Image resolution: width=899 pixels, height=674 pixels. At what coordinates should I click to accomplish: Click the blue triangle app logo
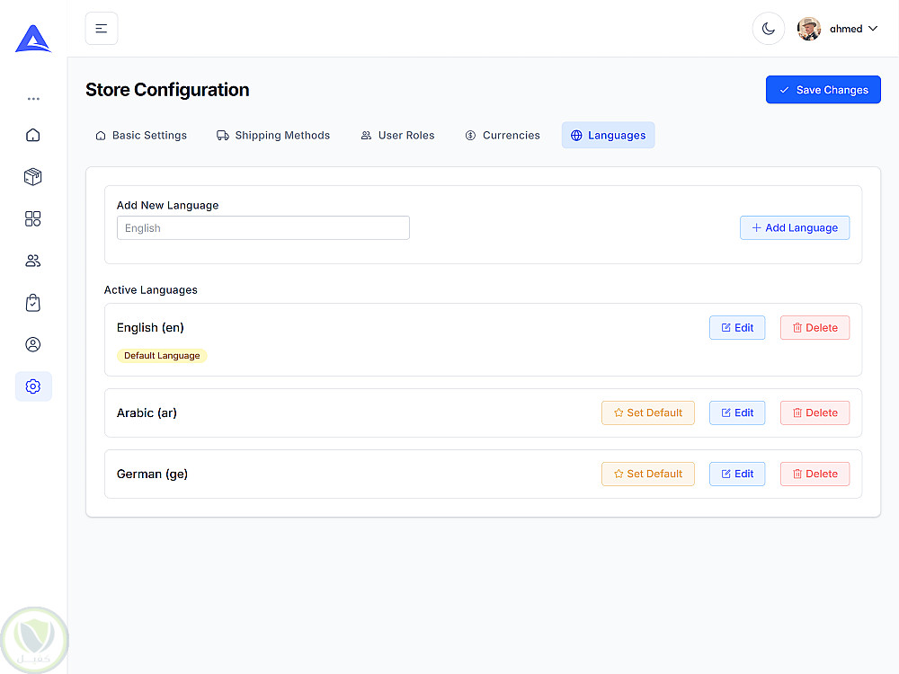tap(33, 39)
